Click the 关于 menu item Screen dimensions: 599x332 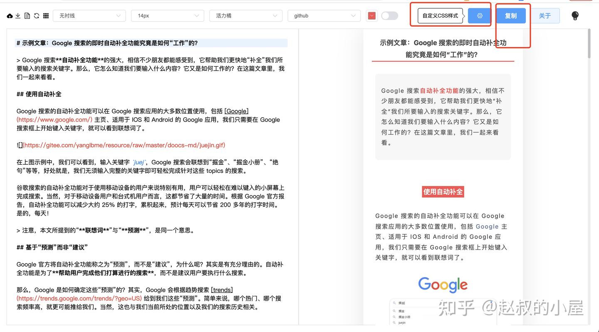click(x=545, y=15)
